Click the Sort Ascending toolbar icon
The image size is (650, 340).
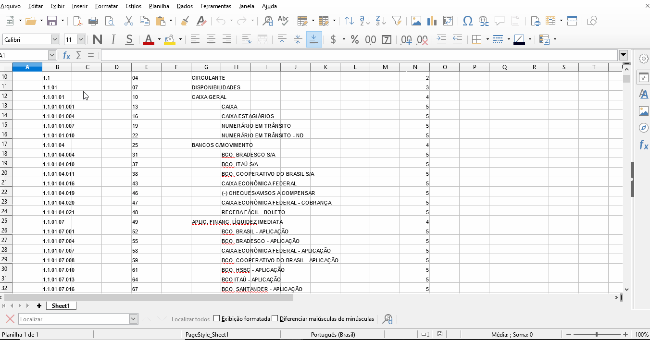[365, 21]
